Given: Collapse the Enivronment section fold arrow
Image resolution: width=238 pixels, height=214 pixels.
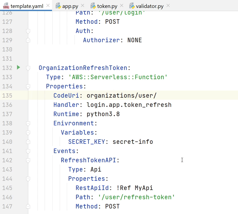Looking at the screenshot, I should 28,123.
